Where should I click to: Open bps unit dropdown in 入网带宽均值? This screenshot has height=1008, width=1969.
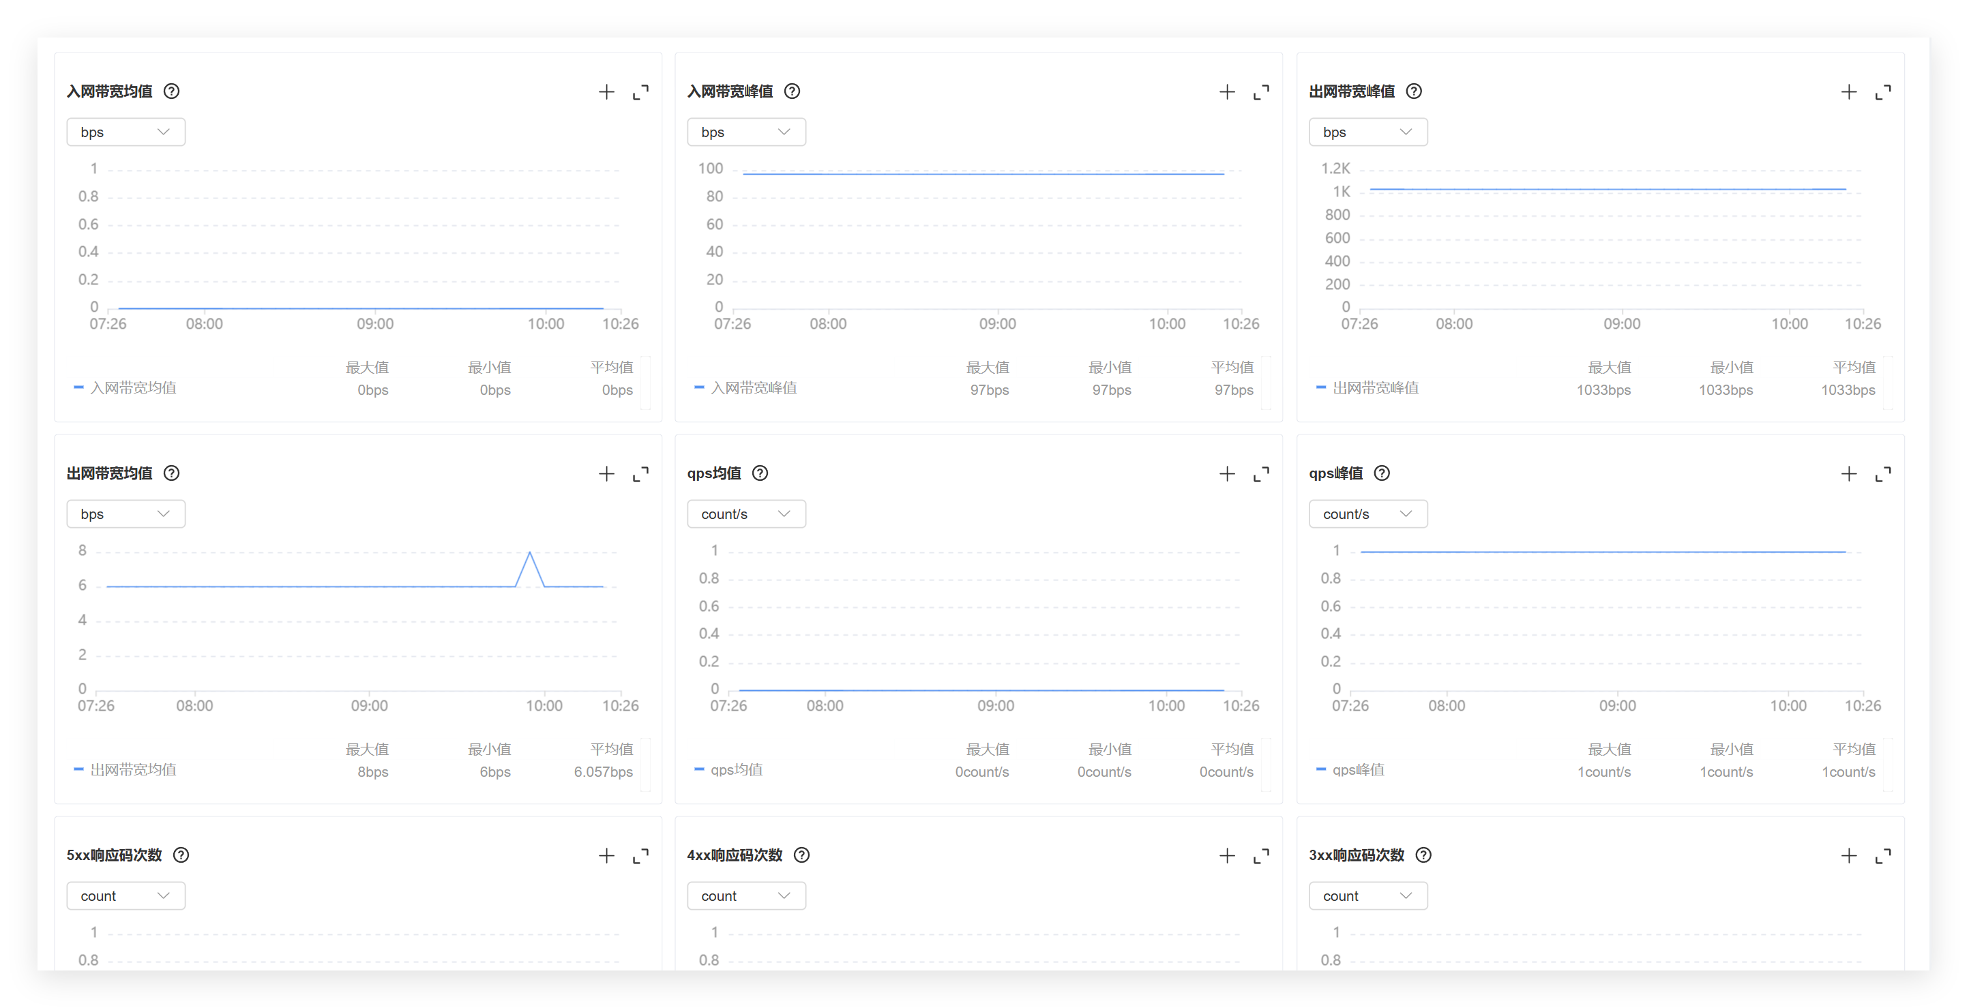pyautogui.click(x=125, y=132)
